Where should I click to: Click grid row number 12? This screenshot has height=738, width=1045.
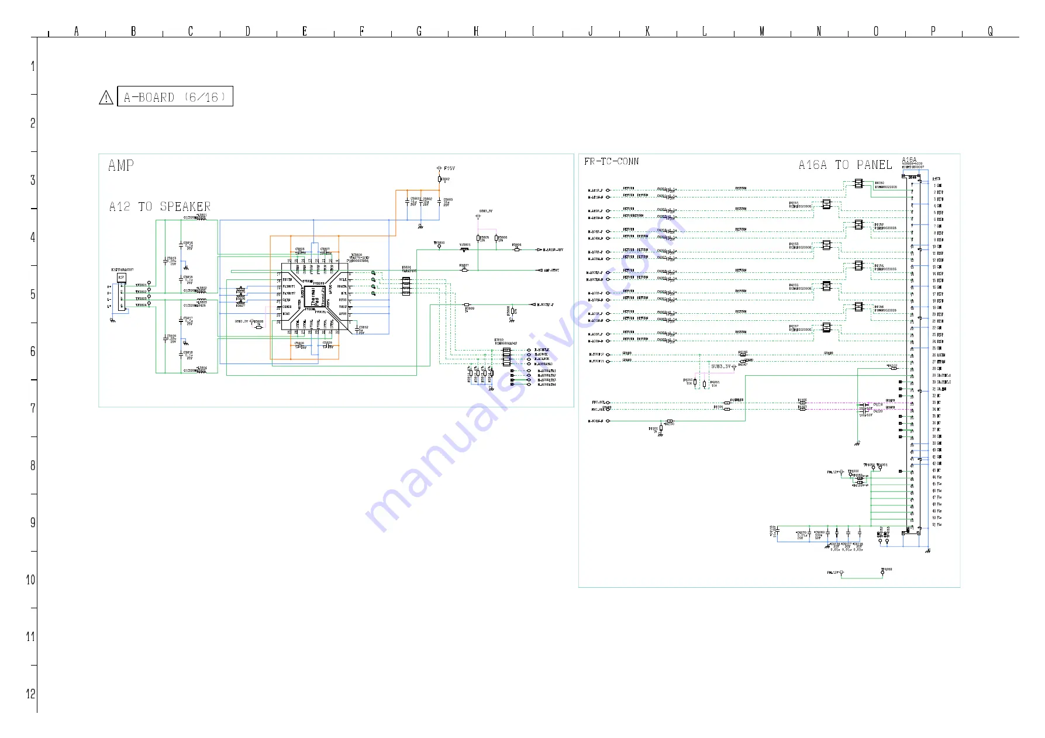click(x=30, y=694)
